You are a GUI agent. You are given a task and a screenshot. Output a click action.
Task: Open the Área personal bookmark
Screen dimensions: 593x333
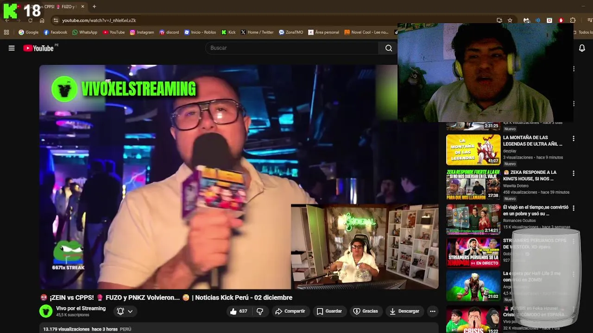coord(323,32)
